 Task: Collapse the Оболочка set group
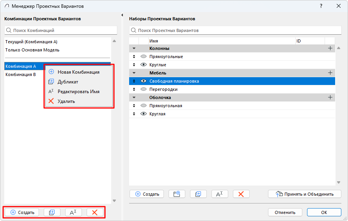[134, 97]
